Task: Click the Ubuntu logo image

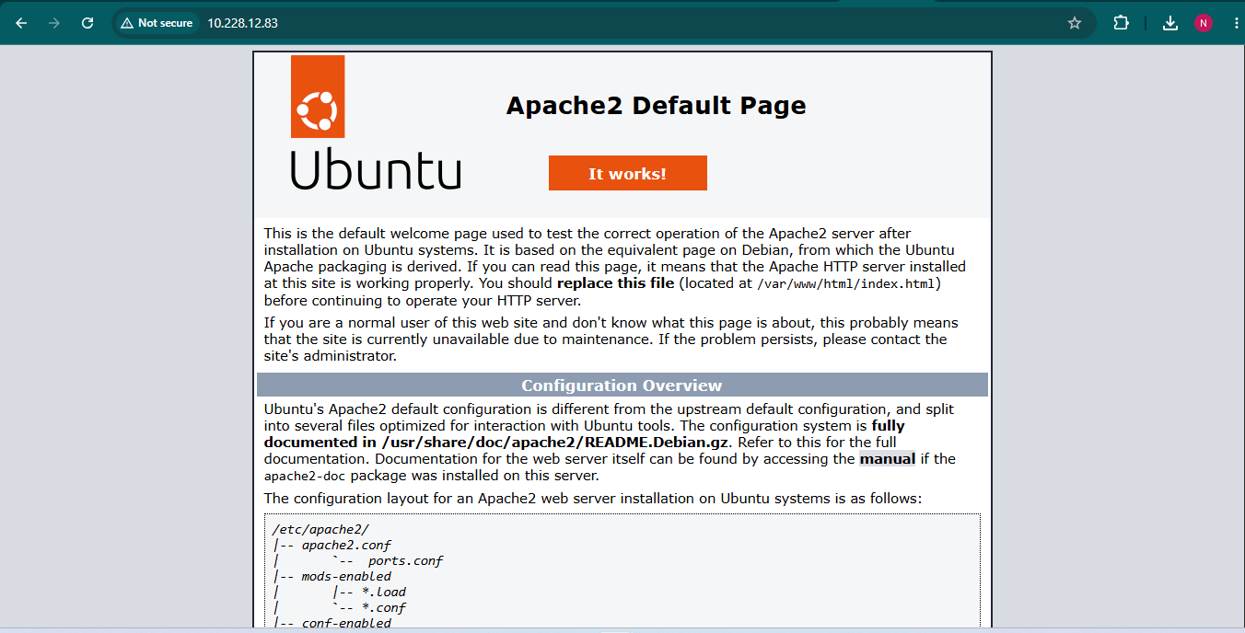Action: click(376, 122)
